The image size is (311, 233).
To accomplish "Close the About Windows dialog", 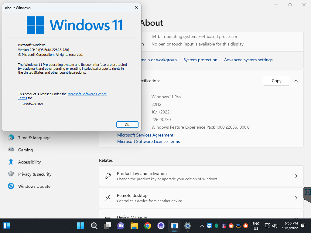I will pos(136,8).
